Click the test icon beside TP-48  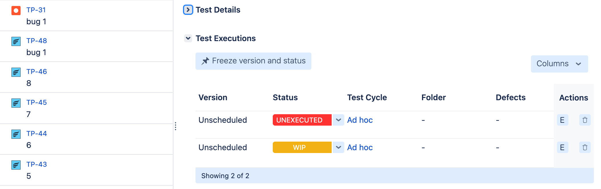click(16, 41)
